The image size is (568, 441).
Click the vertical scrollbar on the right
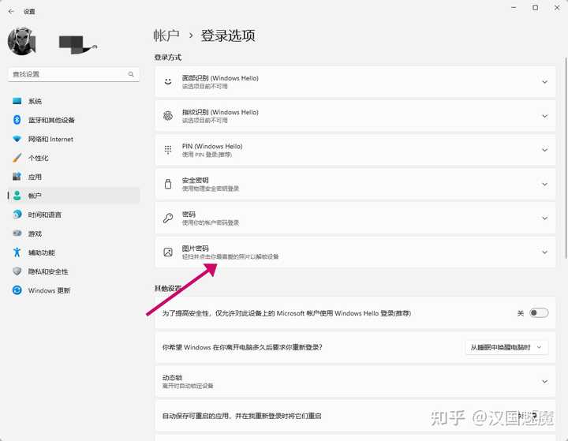click(566, 158)
